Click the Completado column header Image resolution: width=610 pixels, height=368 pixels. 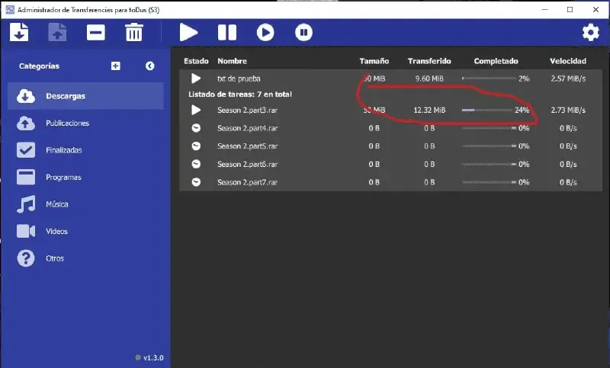point(496,61)
